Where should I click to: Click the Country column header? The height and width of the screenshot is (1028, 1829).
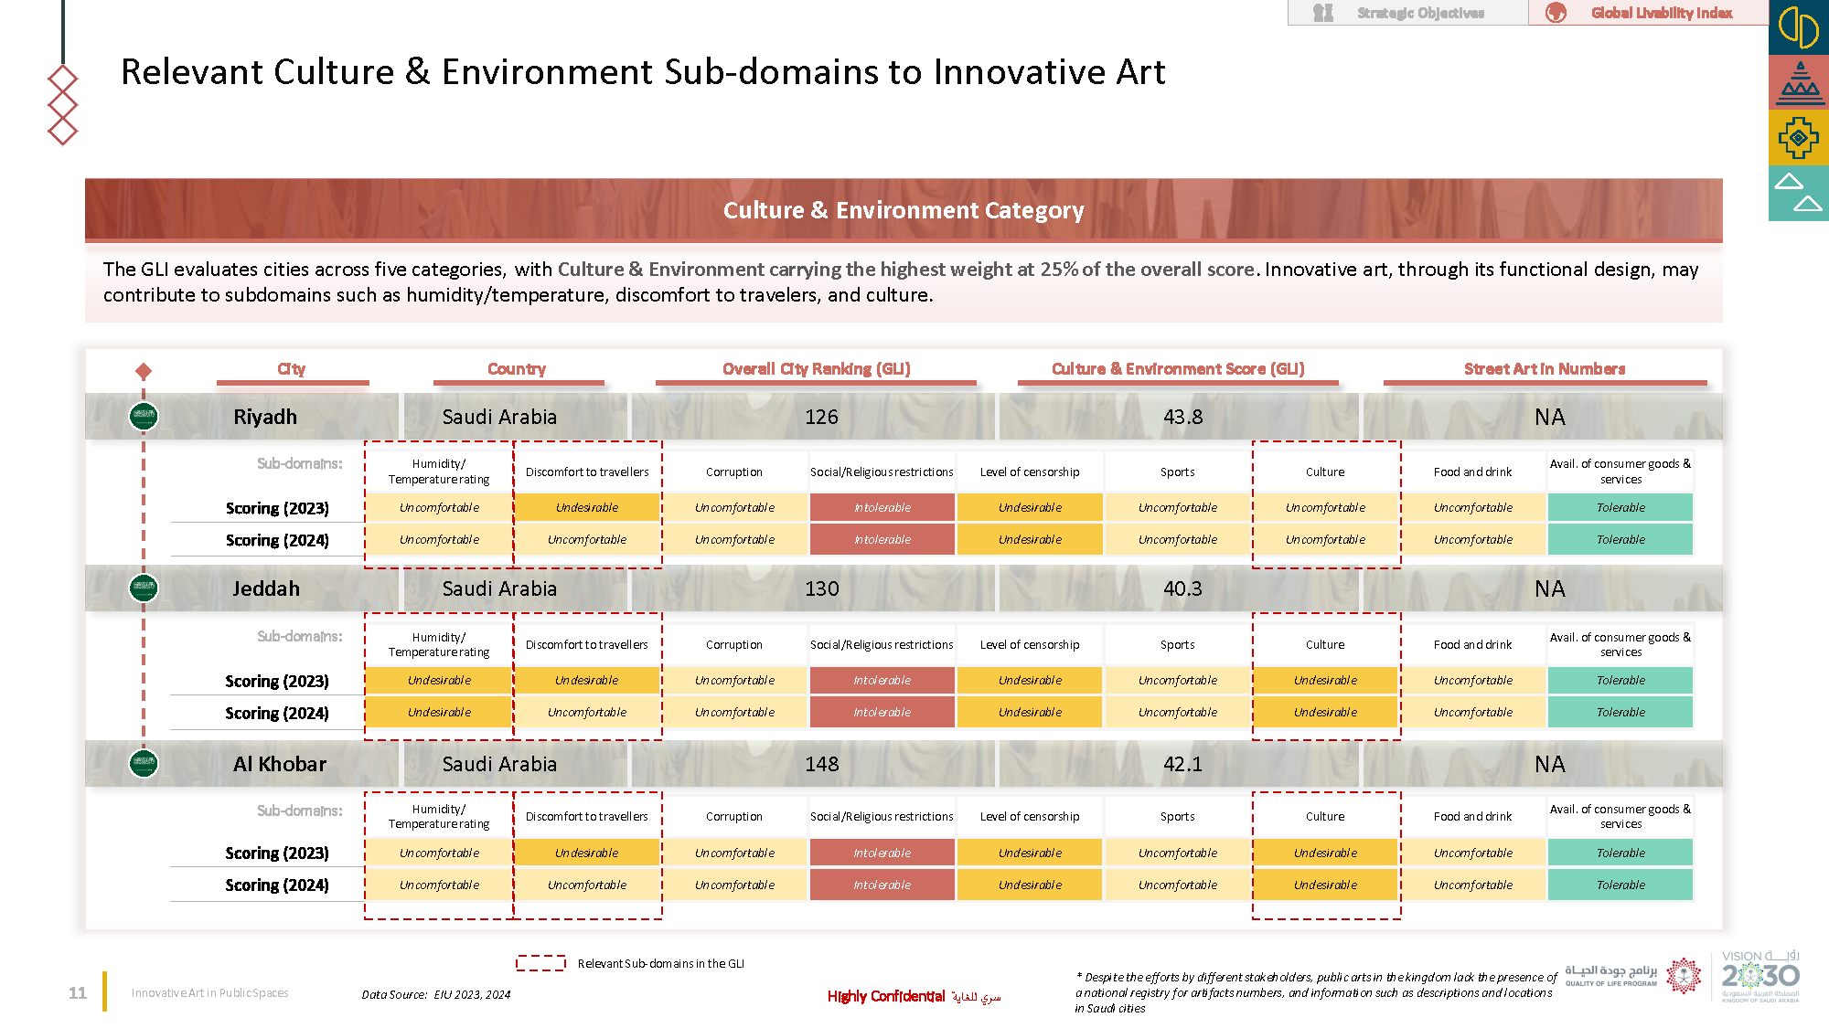[x=517, y=369]
